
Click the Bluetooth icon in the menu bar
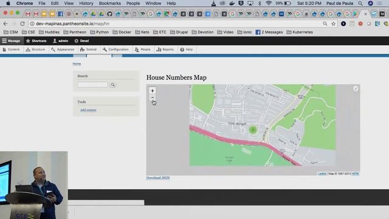[x=260, y=3]
